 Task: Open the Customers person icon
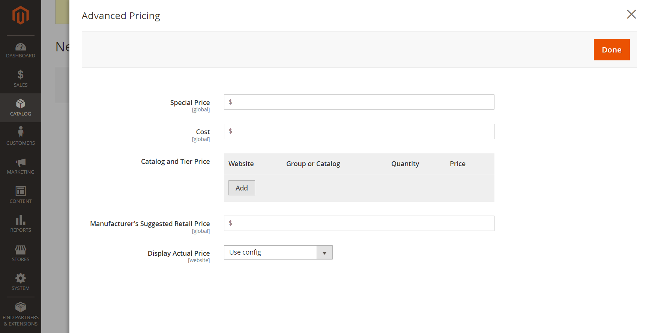21,132
